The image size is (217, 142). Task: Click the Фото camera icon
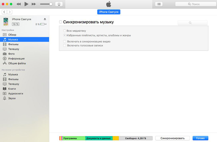pyautogui.click(x=5, y=54)
